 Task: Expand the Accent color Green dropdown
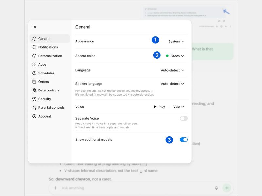[x=175, y=56]
